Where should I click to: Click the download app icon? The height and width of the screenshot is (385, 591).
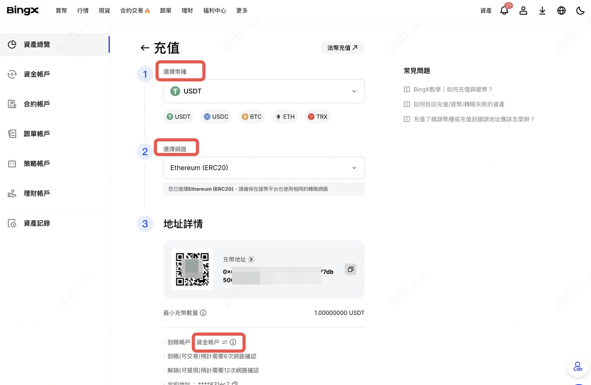542,11
